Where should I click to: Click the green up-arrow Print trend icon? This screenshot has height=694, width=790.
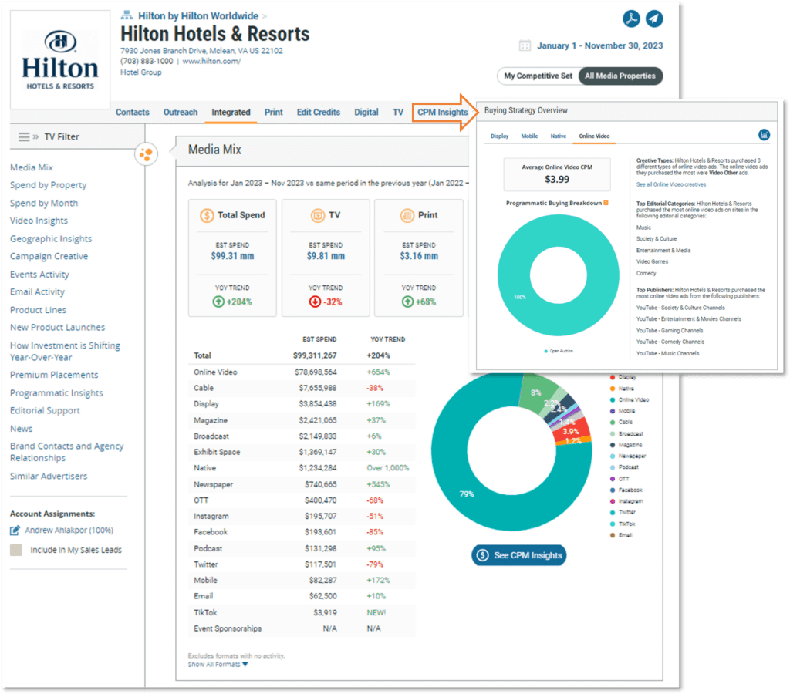click(407, 302)
